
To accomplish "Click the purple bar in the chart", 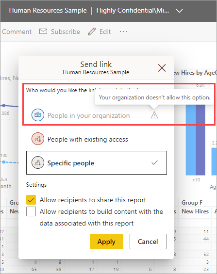I will pos(200,140).
